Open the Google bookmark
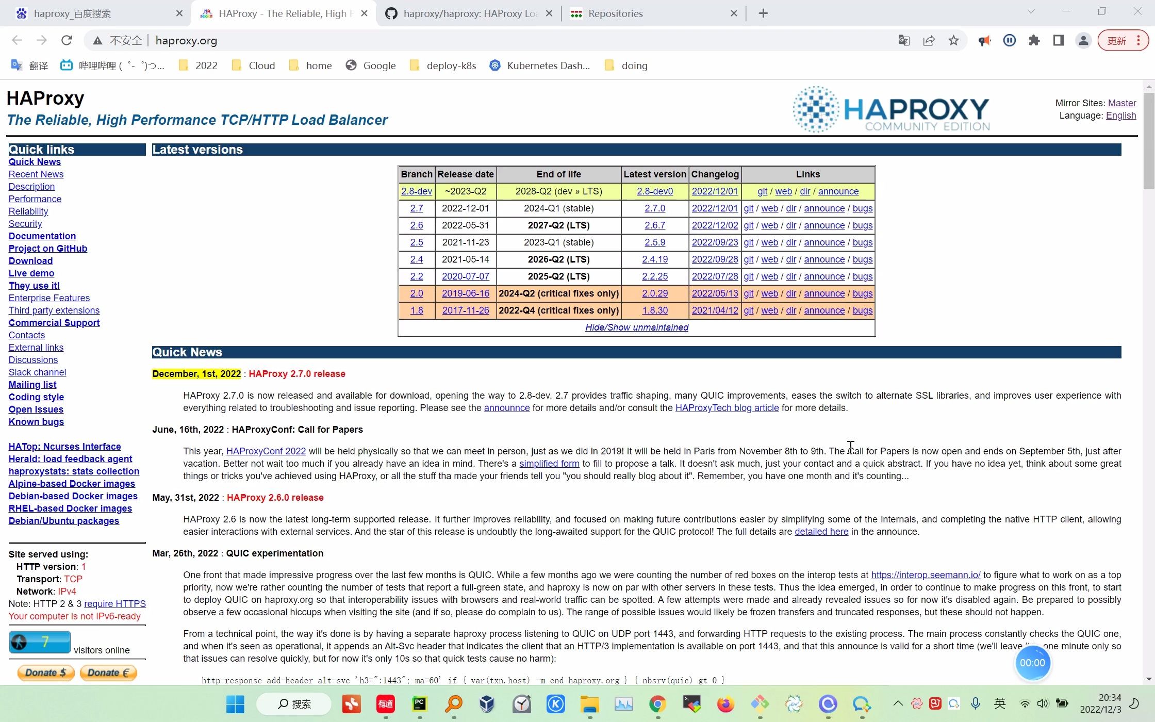 371,65
